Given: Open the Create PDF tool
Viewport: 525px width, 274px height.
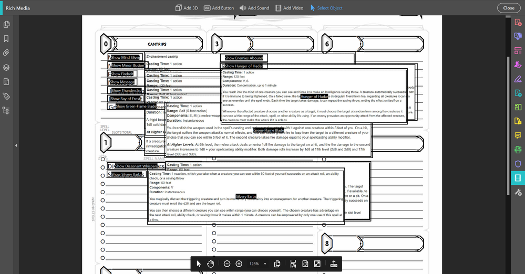Looking at the screenshot, I should pyautogui.click(x=518, y=23).
